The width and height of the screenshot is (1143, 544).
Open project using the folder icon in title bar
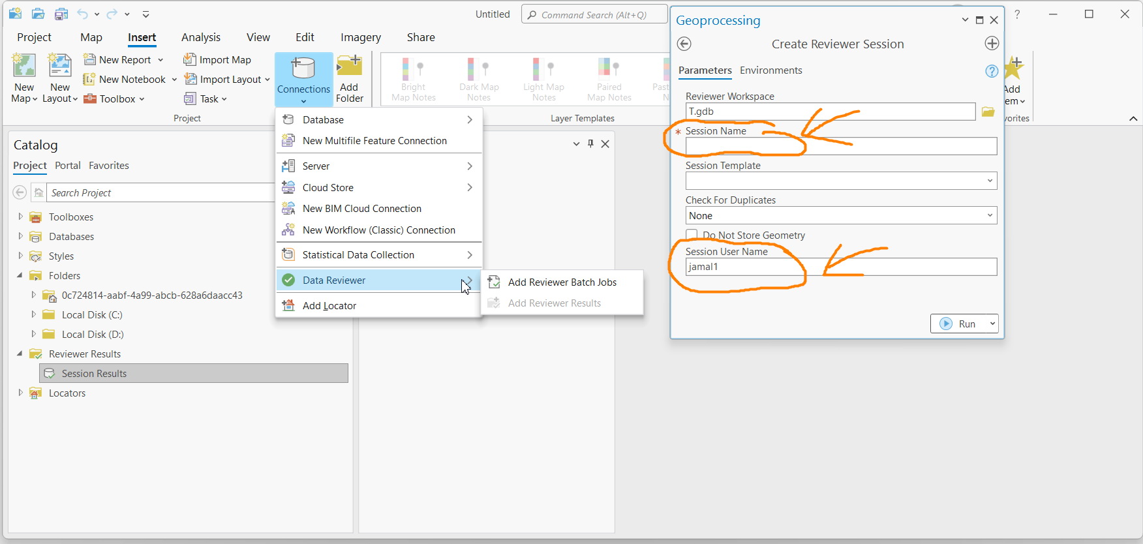coord(38,14)
